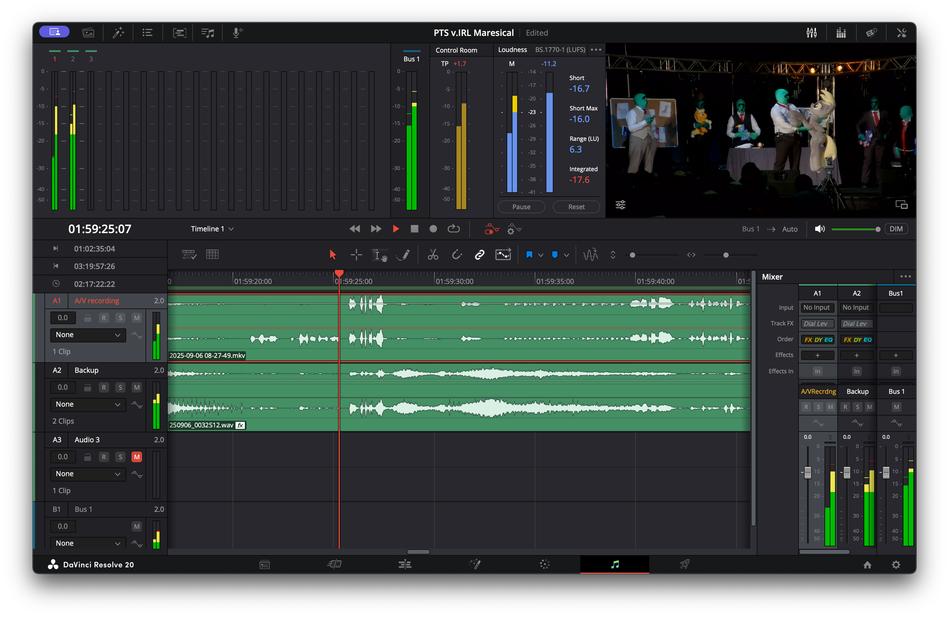Viewport: 949px width, 617px height.
Task: Open Backup track None dropdown
Action: 88,404
